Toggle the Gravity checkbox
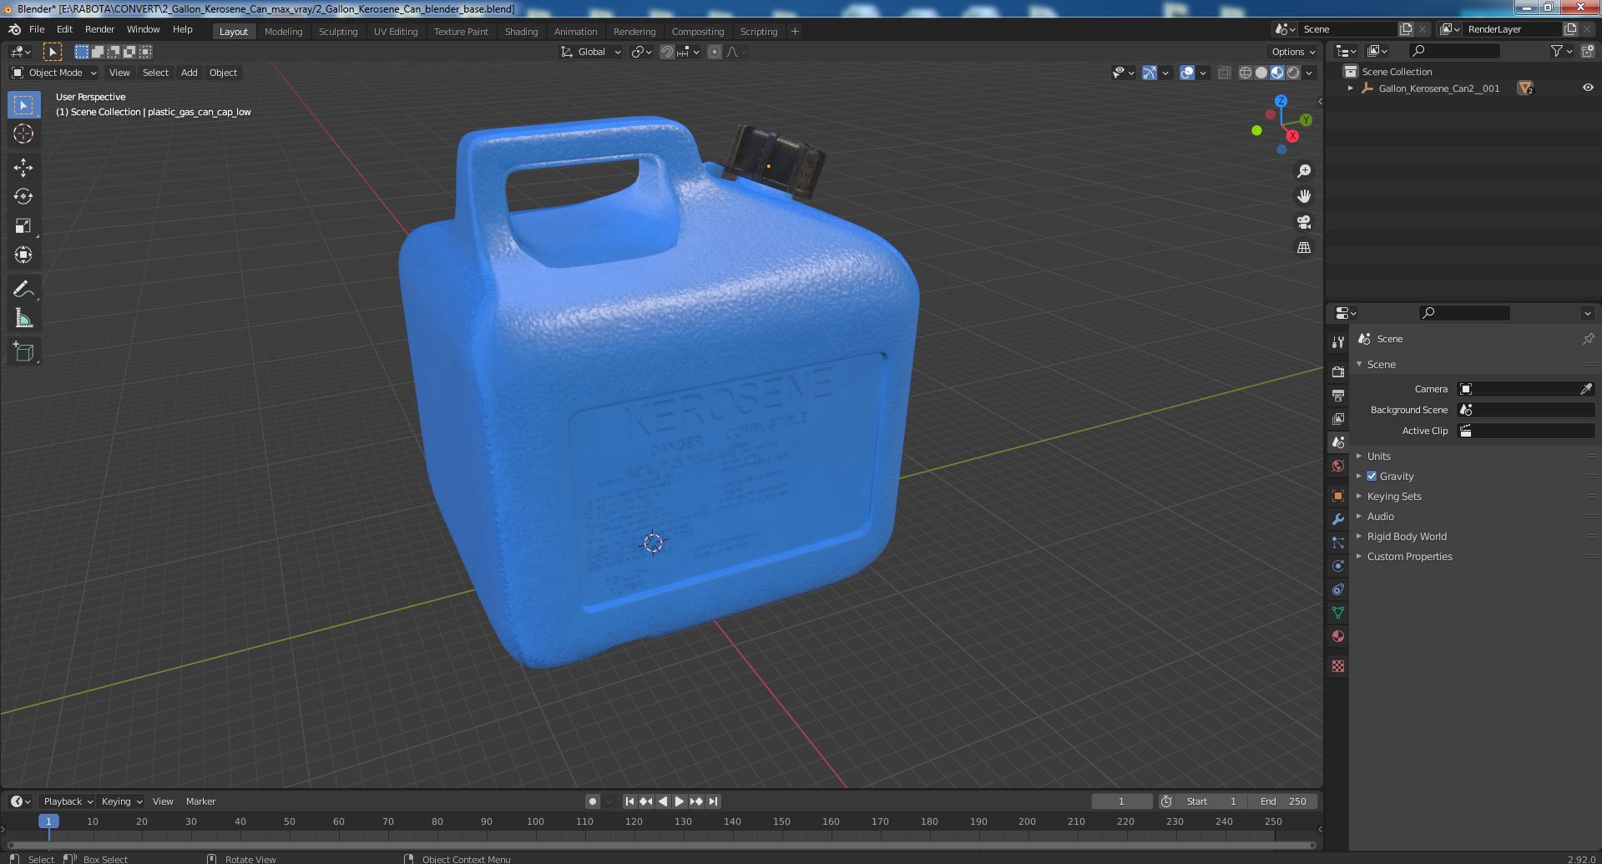1602x864 pixels. pyautogui.click(x=1372, y=476)
